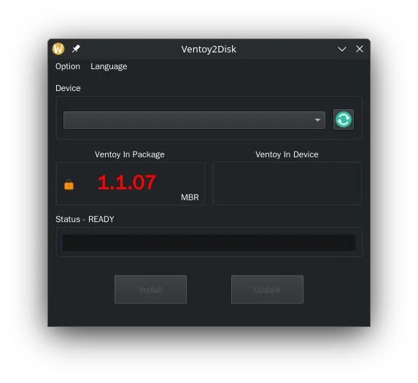Click the Update button

pyautogui.click(x=267, y=289)
